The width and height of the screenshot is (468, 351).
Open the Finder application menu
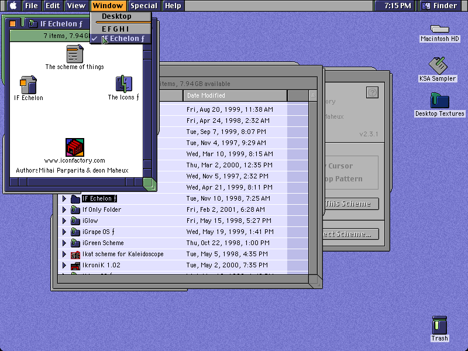click(441, 5)
